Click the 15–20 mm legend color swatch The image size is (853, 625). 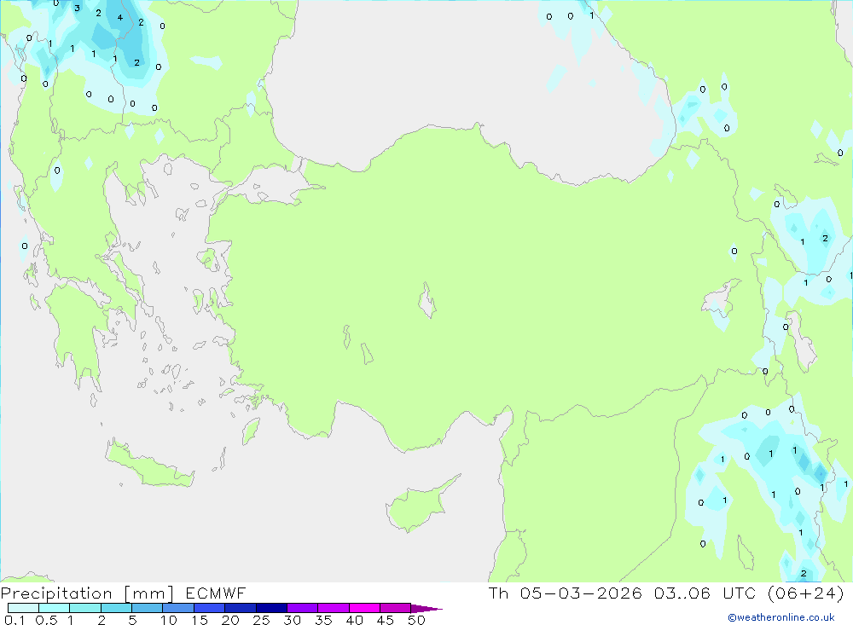coord(210,608)
